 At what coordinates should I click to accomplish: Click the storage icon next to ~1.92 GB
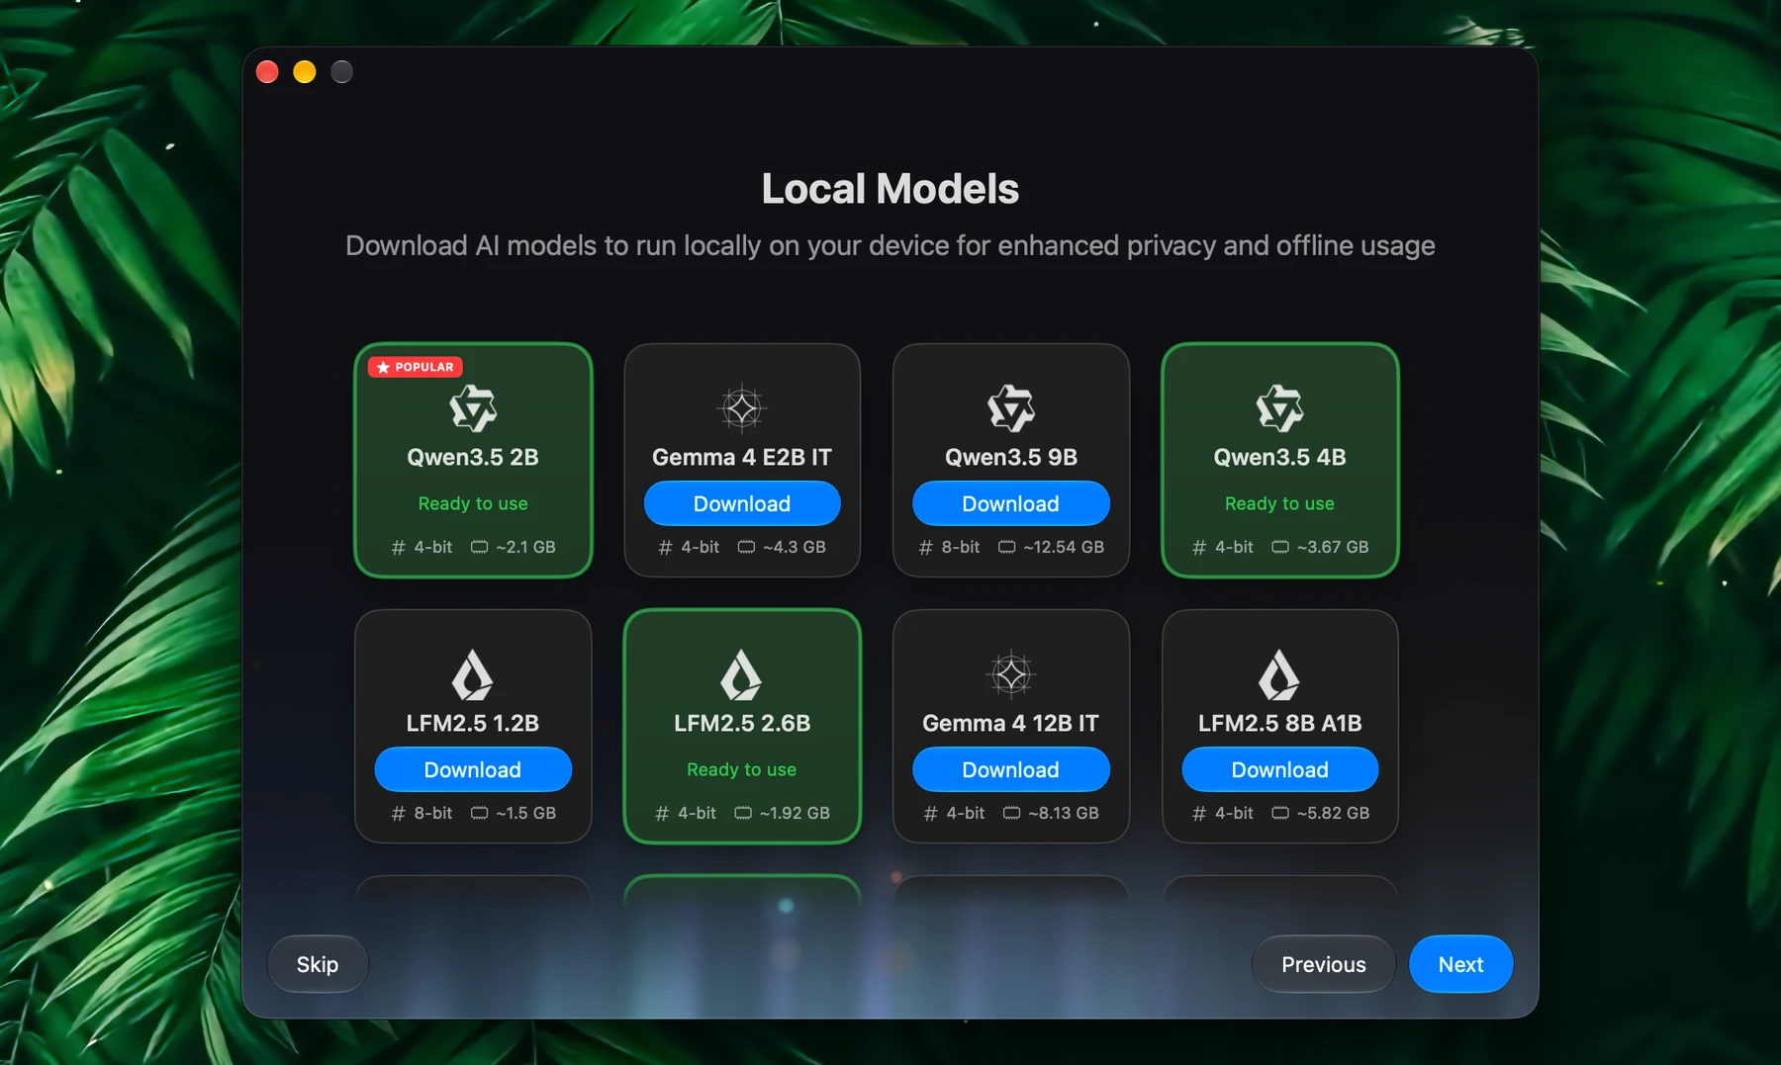coord(743,813)
